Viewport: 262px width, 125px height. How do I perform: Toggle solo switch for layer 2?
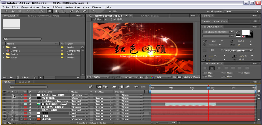(12, 98)
